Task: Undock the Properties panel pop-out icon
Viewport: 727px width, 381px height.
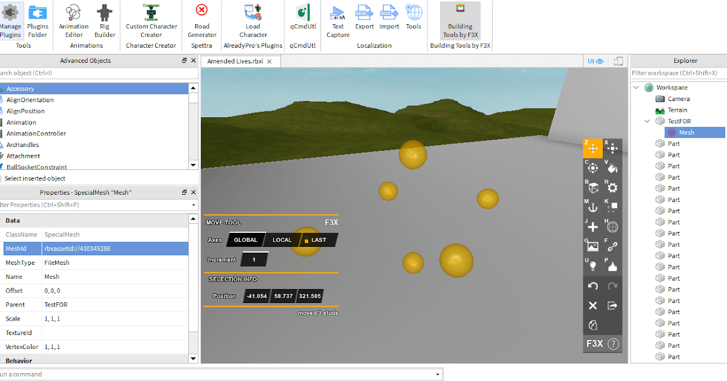Action: (x=185, y=192)
